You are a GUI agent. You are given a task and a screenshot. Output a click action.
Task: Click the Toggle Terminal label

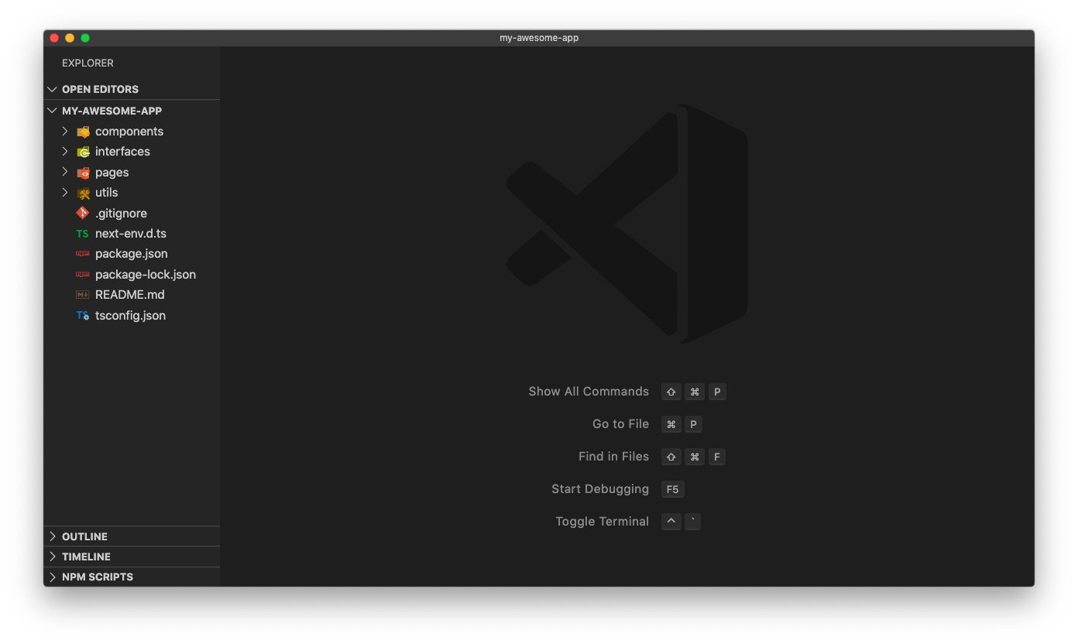tap(602, 522)
